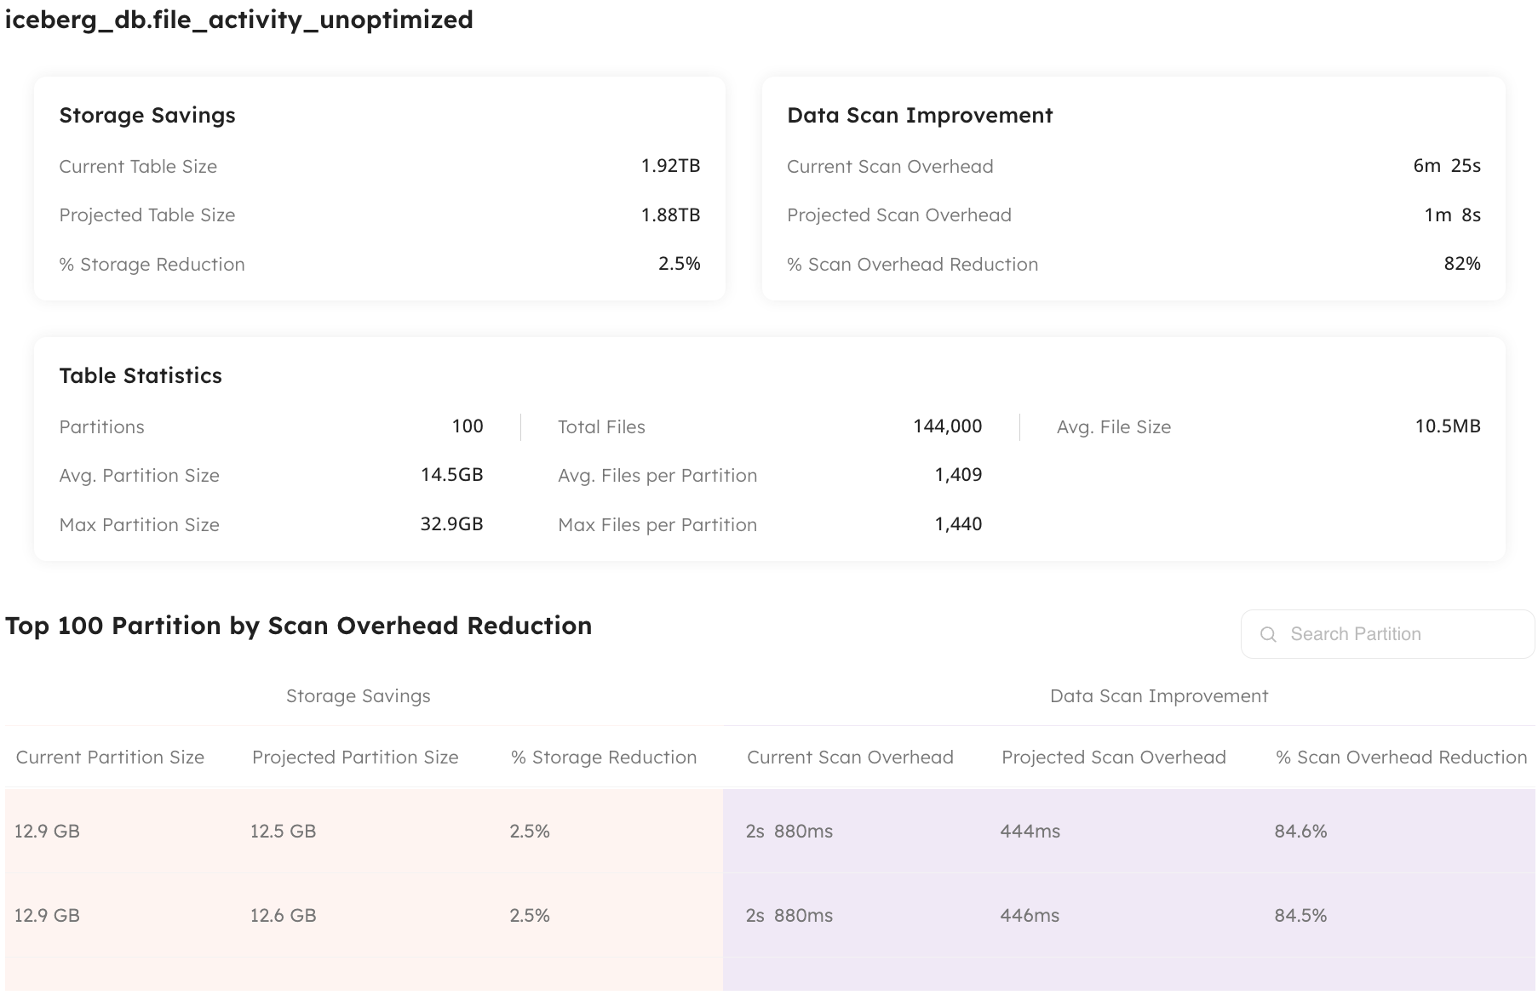
Task: Click the 84.5% scan overhead reduction cell
Action: click(1300, 916)
